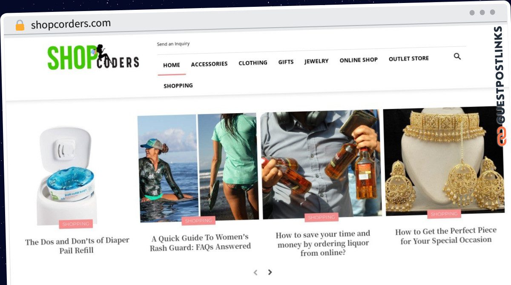Click the GuestPostLinks chain logo

(x=501, y=136)
